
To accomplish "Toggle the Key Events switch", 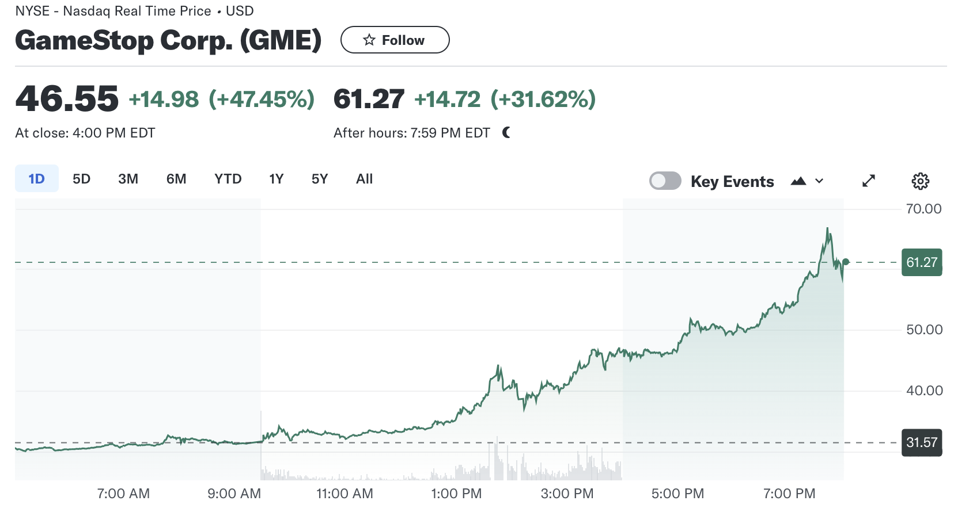I will point(665,181).
